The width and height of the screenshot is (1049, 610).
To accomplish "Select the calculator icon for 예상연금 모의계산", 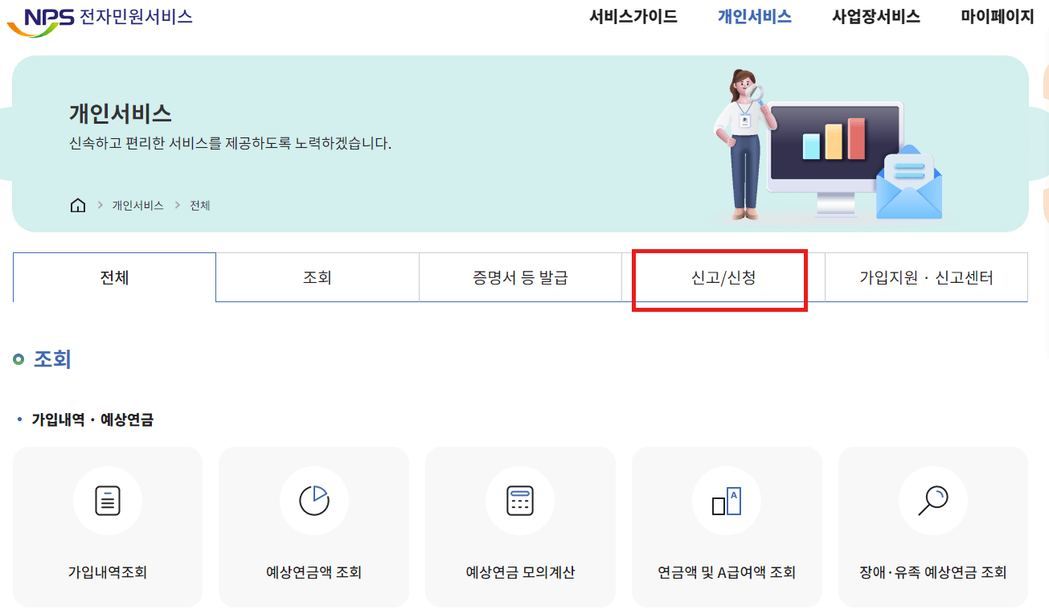I will pos(519,500).
